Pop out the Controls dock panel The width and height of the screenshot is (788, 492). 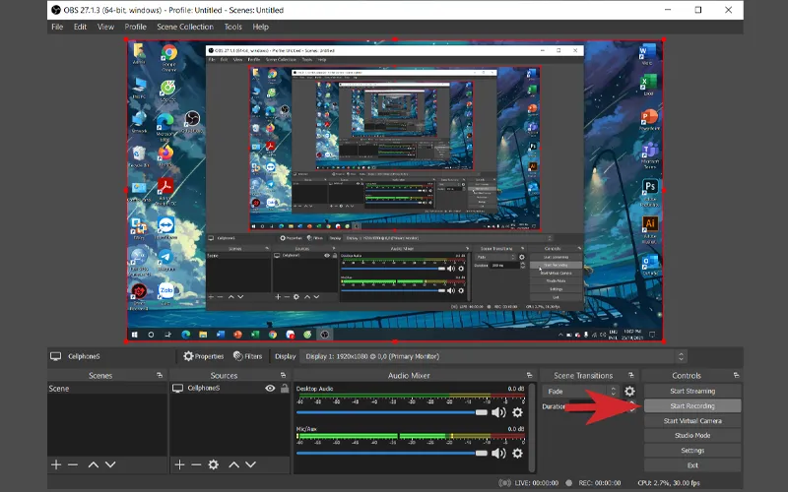pos(736,375)
